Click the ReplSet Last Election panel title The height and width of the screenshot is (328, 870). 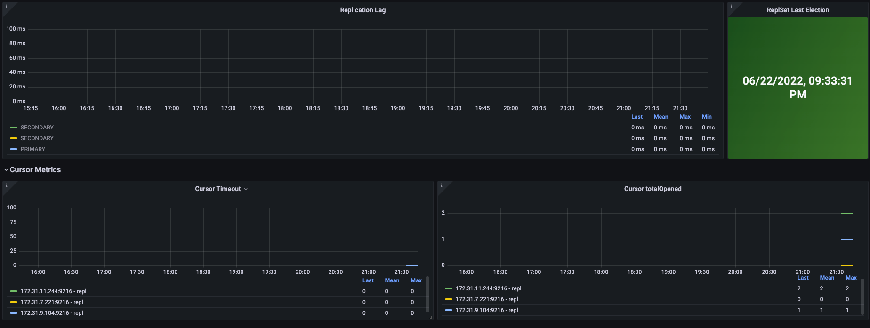(x=797, y=10)
